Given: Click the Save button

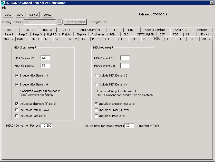Looking at the screenshot, I should pos(20,15).
